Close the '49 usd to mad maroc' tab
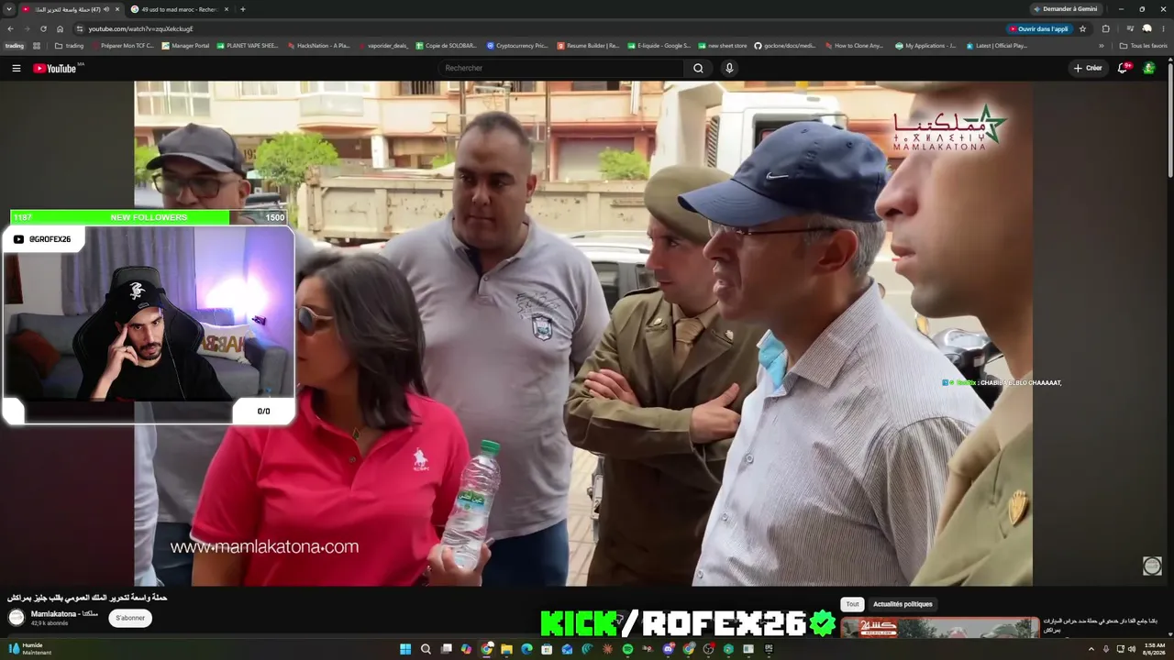This screenshot has width=1174, height=660. tap(227, 9)
